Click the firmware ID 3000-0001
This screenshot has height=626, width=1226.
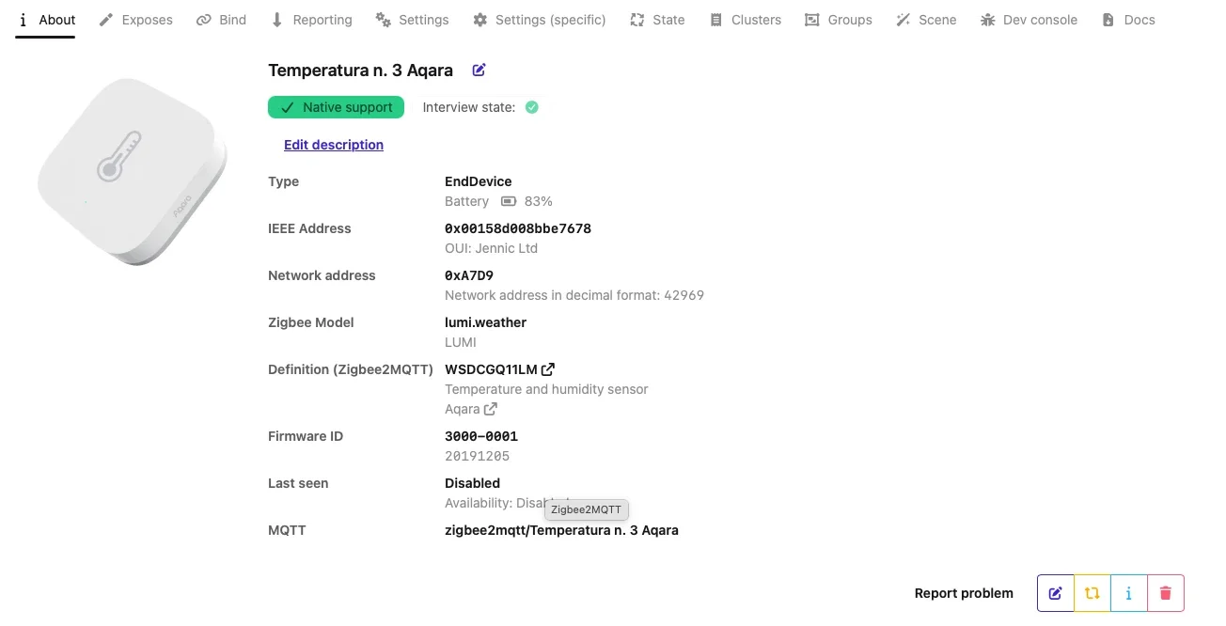[481, 436]
